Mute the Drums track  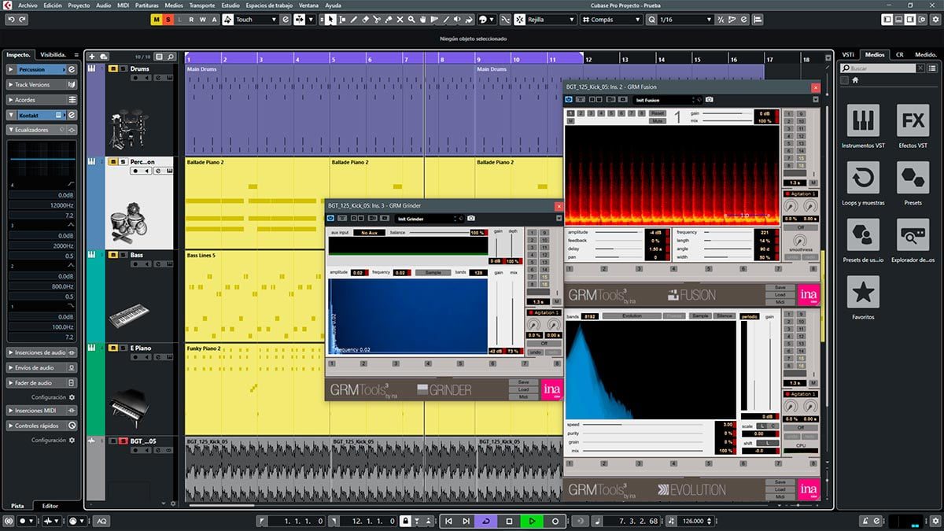point(113,68)
